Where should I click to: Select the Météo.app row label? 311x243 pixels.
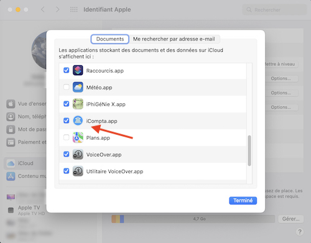coord(99,88)
